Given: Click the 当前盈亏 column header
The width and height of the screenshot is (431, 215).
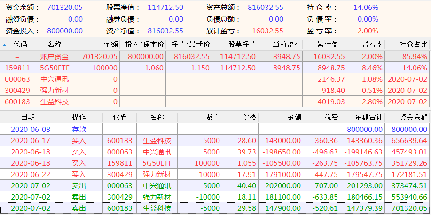Looking at the screenshot, I should pyautogui.click(x=286, y=44).
